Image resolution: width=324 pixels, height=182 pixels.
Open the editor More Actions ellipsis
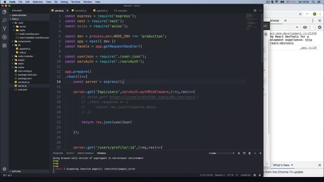click(x=260, y=11)
